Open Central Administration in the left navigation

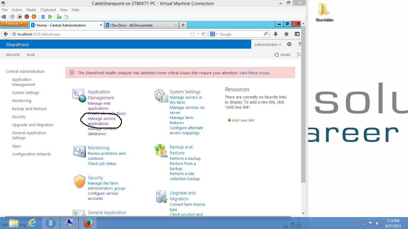25,72
